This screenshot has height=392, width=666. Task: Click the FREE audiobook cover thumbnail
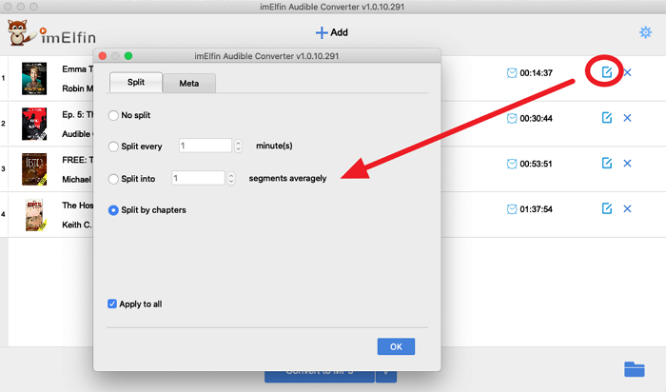pyautogui.click(x=34, y=169)
